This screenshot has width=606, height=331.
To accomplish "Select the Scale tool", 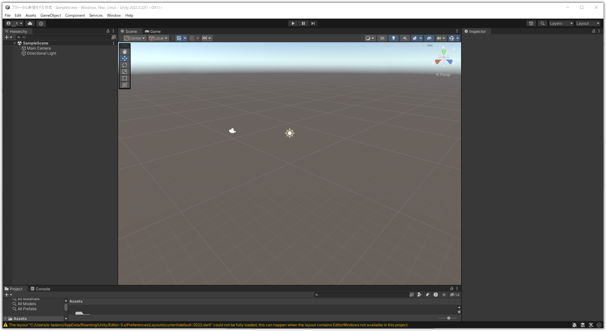I will 124,72.
